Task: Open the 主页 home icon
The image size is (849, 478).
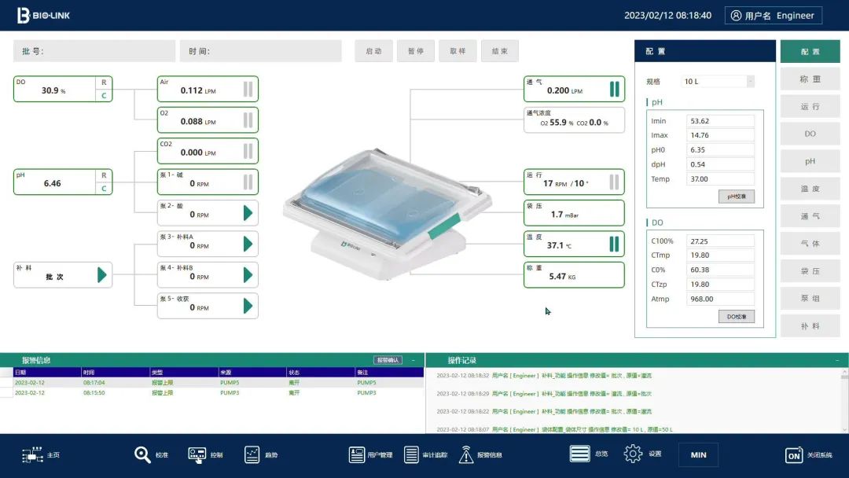Action: 32,454
